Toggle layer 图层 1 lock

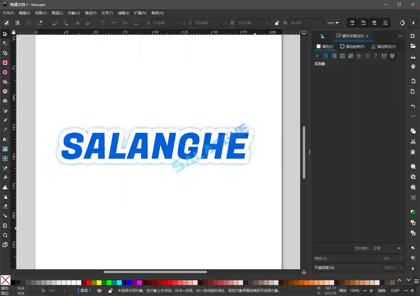110,291
